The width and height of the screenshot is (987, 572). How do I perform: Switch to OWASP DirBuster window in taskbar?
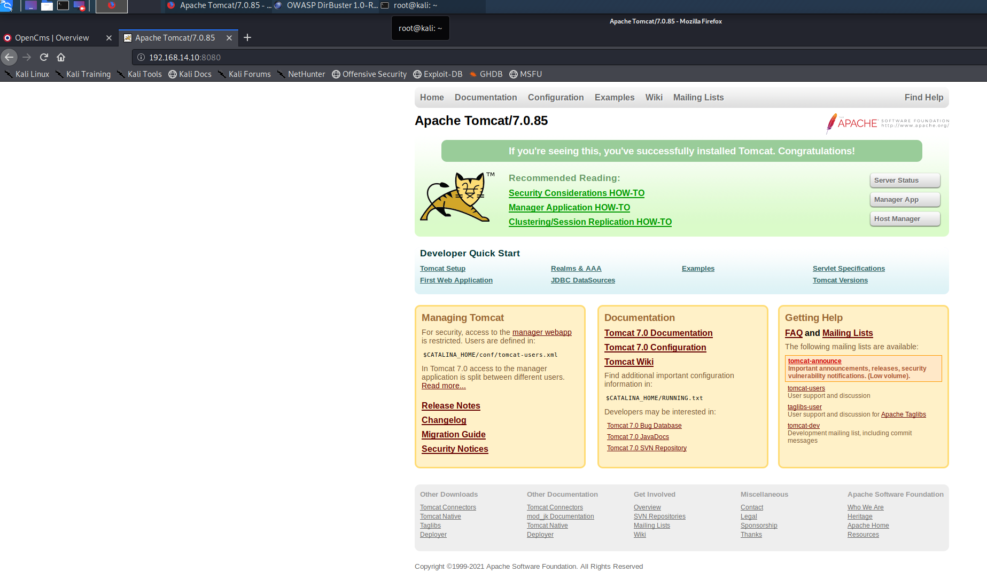click(326, 5)
